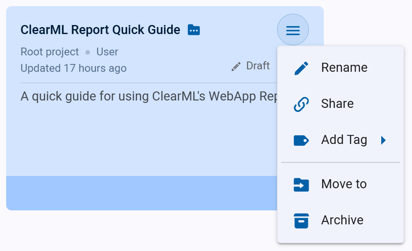Select the Move to arrow icon
This screenshot has height=251, width=412.
coord(301,184)
